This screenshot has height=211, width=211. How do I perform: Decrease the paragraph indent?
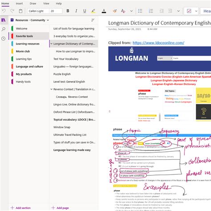(162, 11)
